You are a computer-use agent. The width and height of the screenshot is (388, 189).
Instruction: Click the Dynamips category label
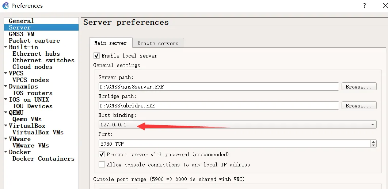point(23,86)
